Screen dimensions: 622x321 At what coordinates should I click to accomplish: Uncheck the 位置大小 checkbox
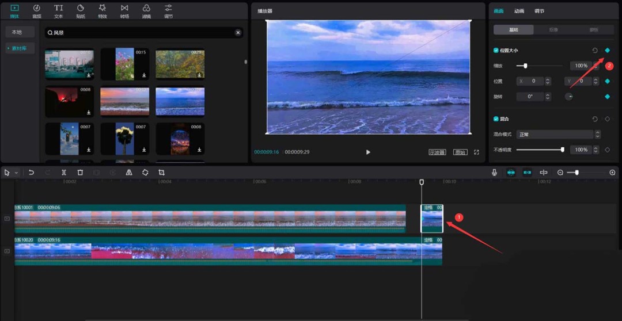pos(496,51)
